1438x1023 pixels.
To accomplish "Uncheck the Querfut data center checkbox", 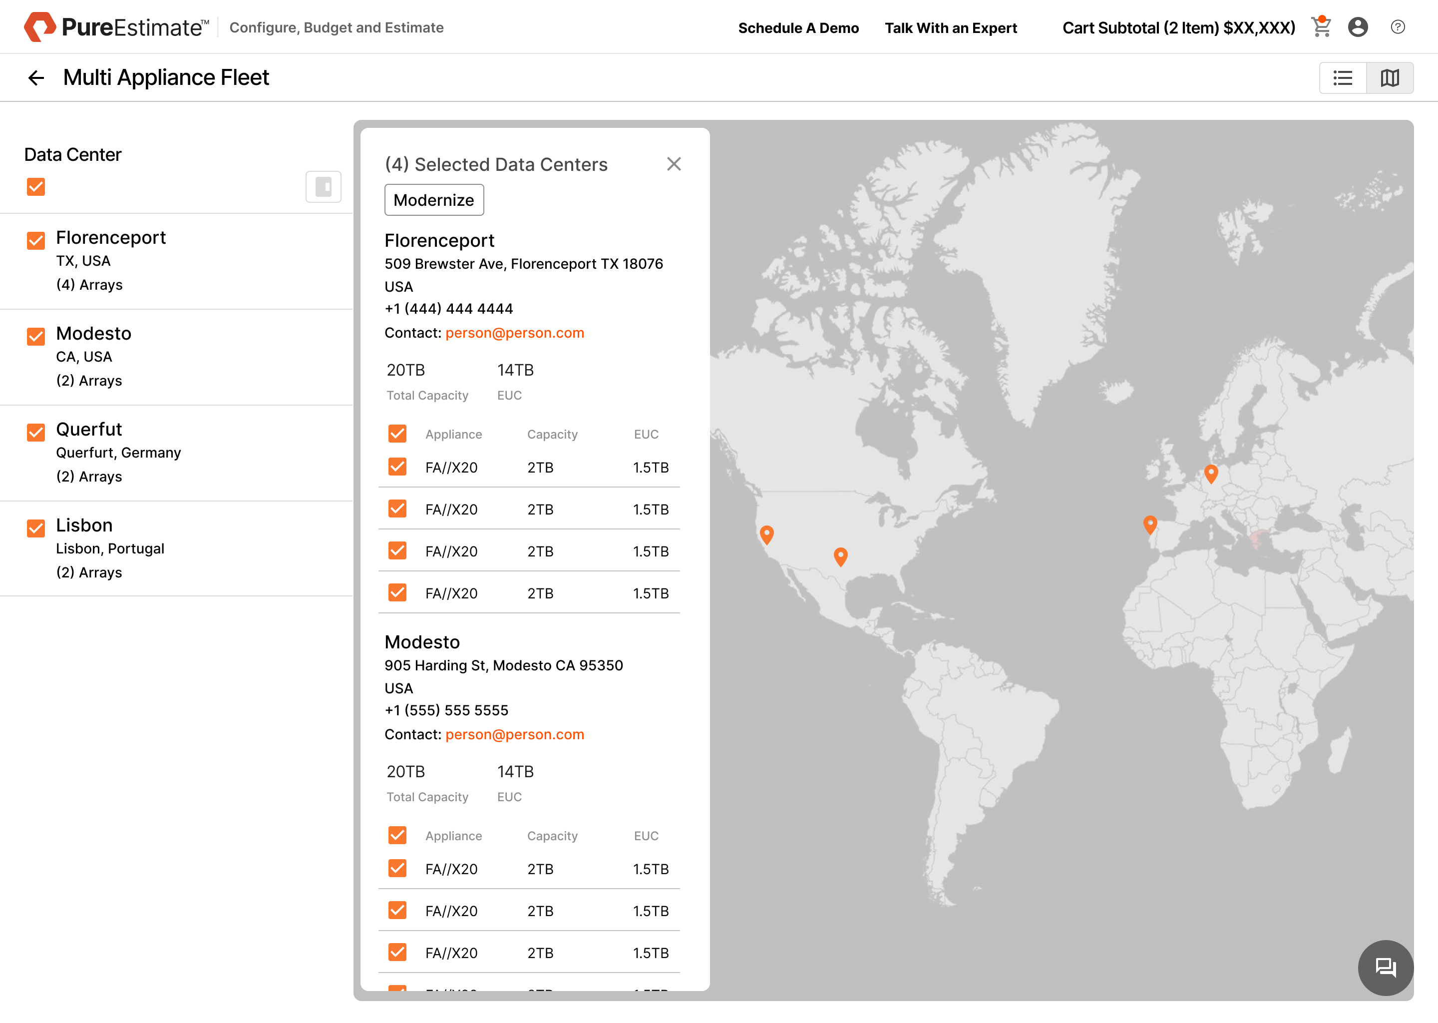I will (36, 432).
